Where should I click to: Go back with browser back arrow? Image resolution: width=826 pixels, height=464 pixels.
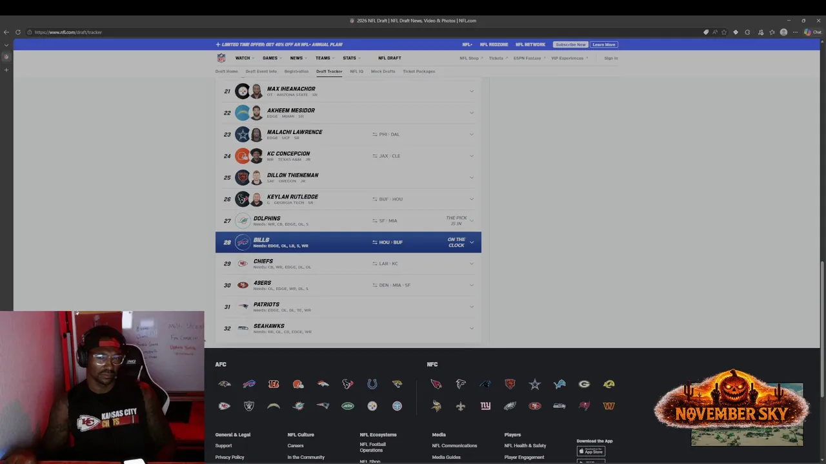(6, 32)
